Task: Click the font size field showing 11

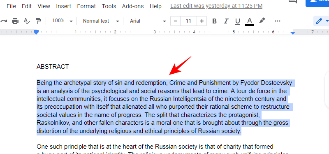Action: coord(188,21)
